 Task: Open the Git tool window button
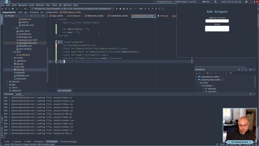7,142
